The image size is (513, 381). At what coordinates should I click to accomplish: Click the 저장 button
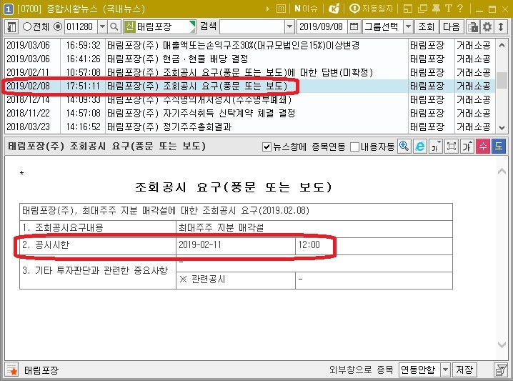tap(464, 370)
